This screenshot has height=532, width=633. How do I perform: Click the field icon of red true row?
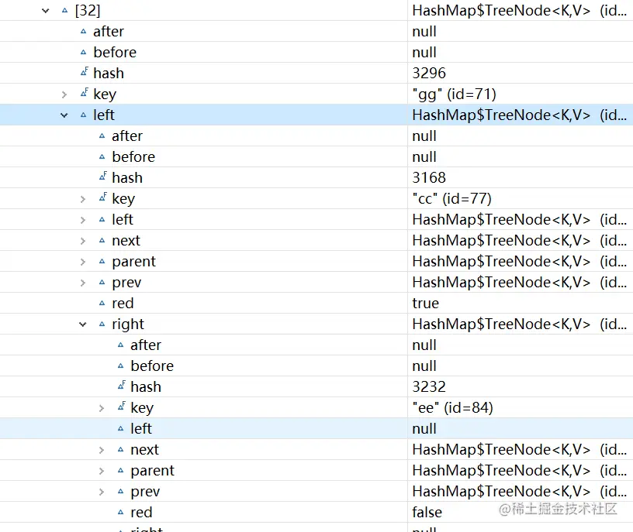point(102,303)
